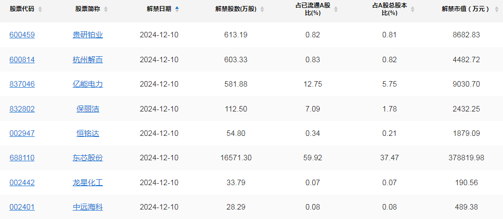Open stock code 837046 link
Image resolution: width=503 pixels, height=219 pixels.
click(22, 84)
